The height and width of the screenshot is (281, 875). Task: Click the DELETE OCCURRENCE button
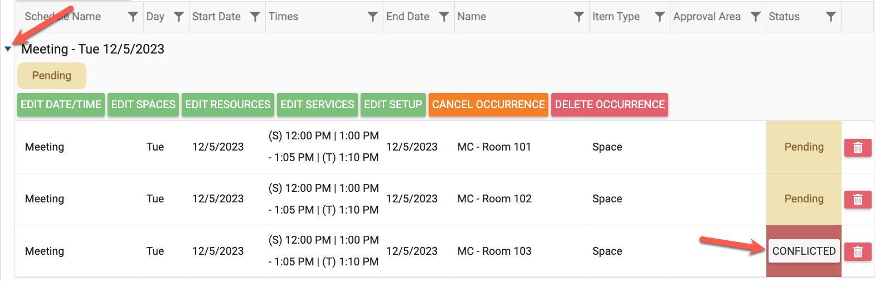pos(609,105)
